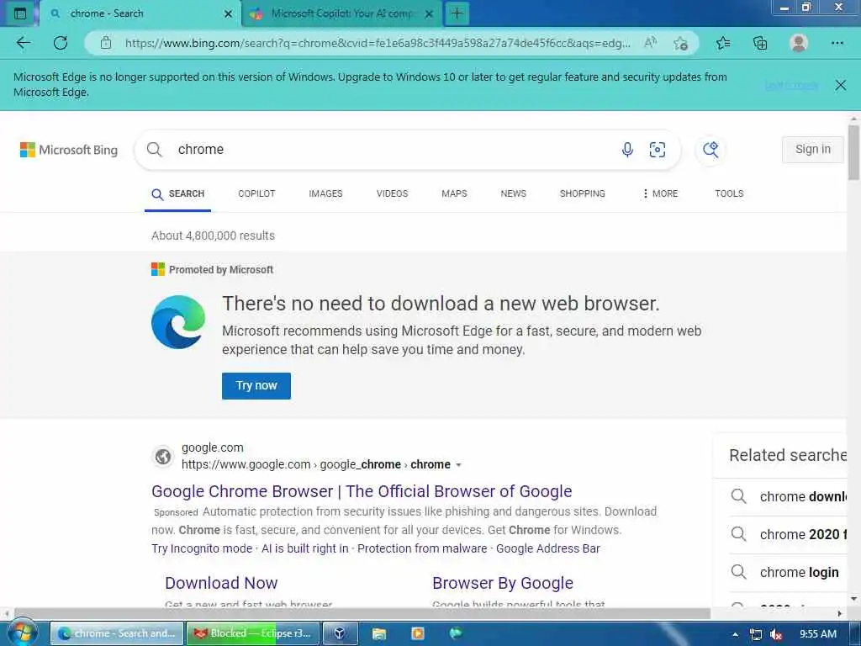This screenshot has height=646, width=861.
Task: Select related search 'chrome 2020'
Action: [789, 534]
